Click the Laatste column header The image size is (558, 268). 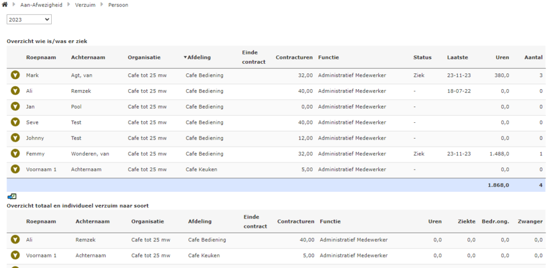click(457, 58)
